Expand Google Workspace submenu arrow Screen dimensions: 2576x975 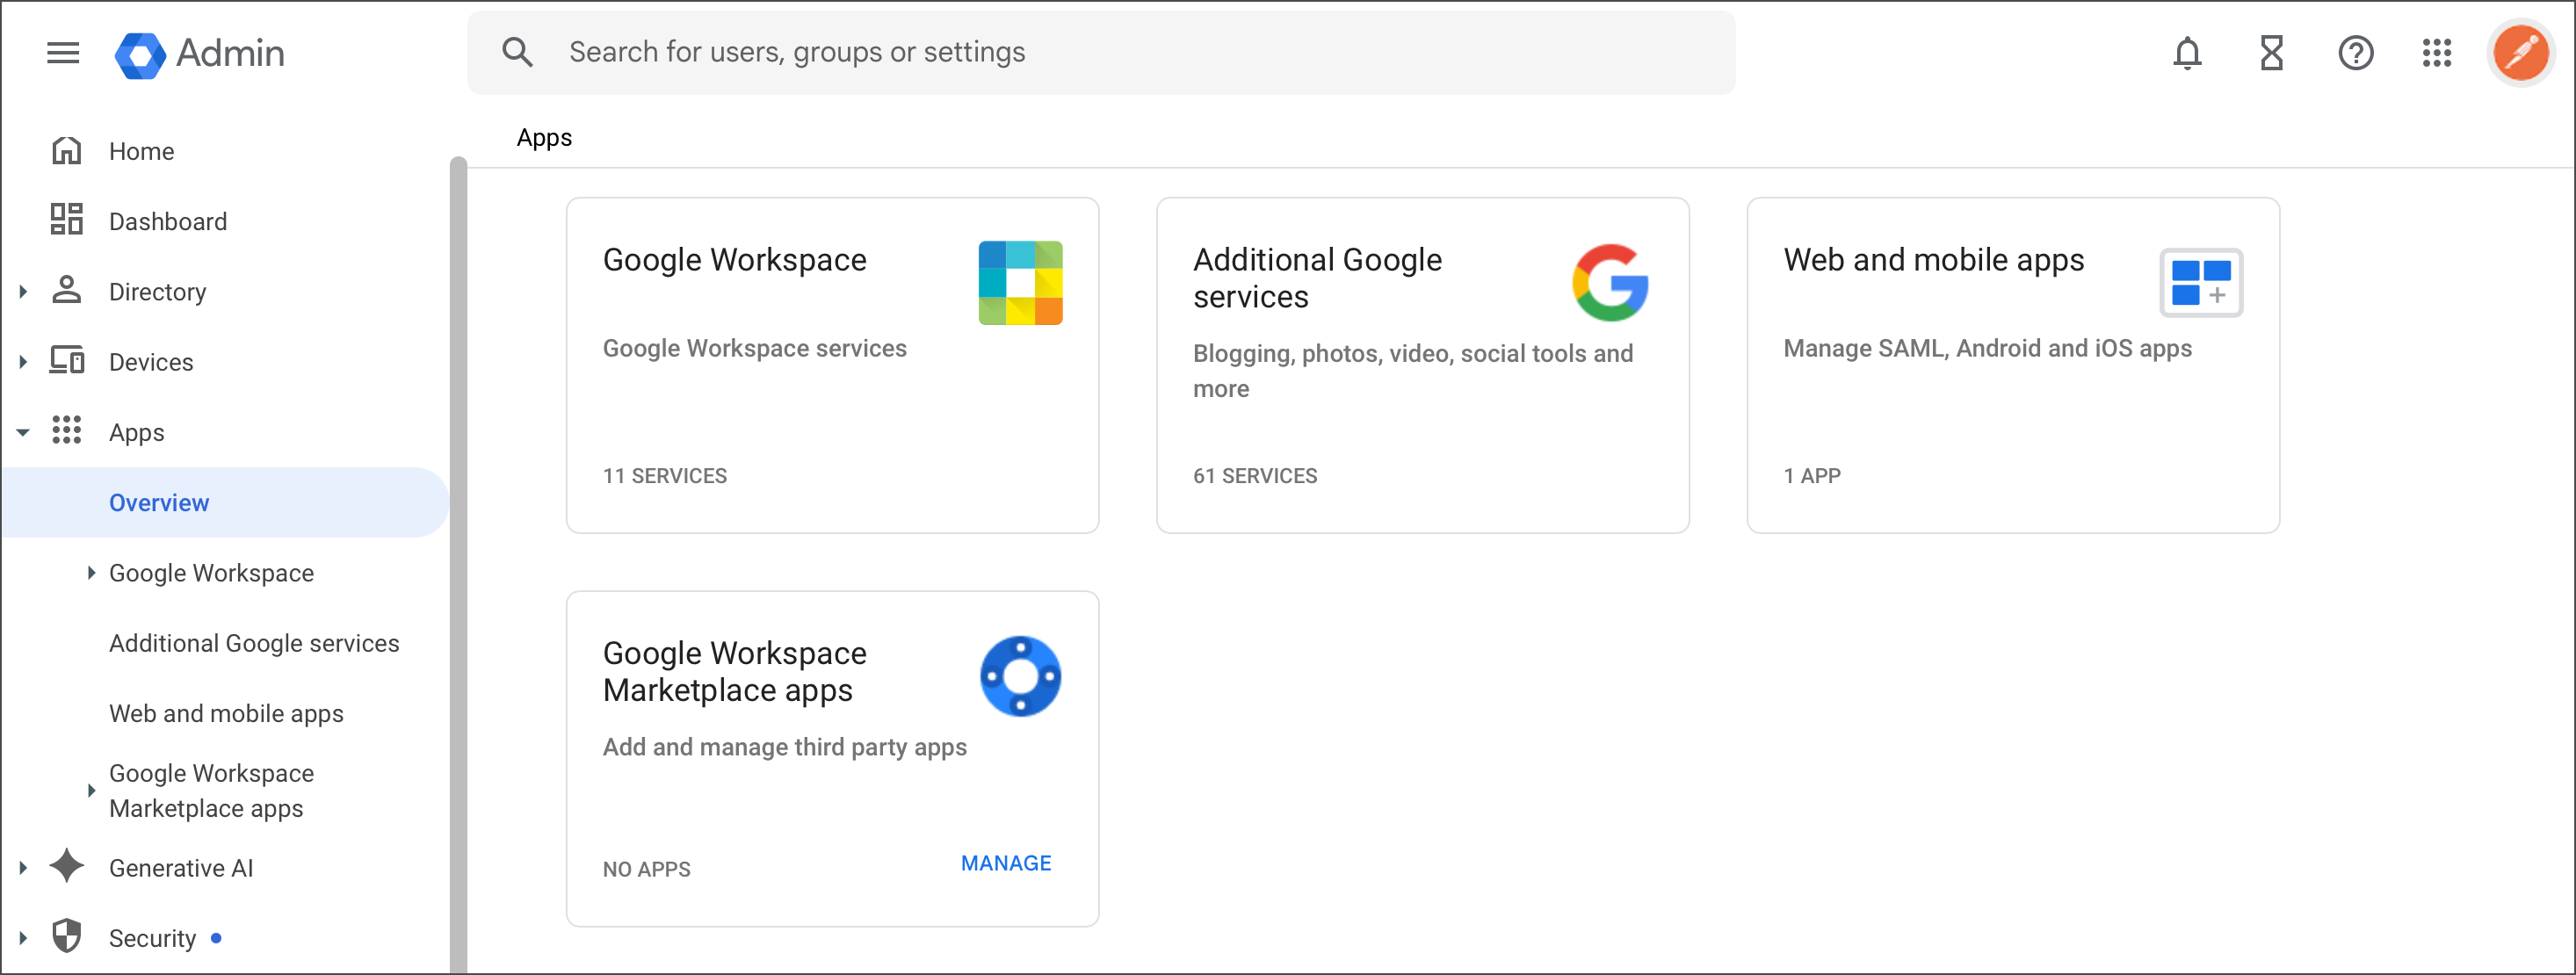pos(91,573)
